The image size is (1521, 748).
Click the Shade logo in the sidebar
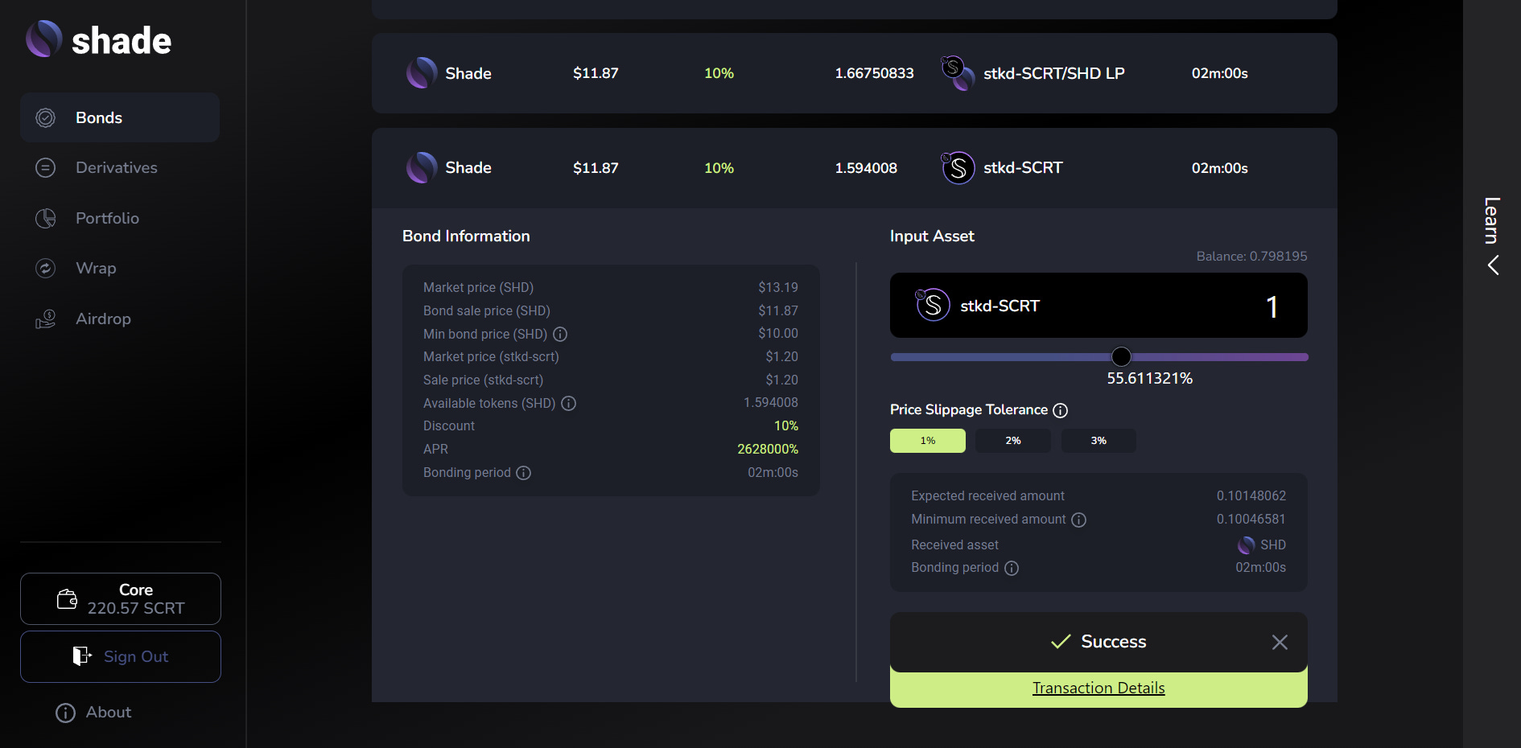pyautogui.click(x=98, y=39)
